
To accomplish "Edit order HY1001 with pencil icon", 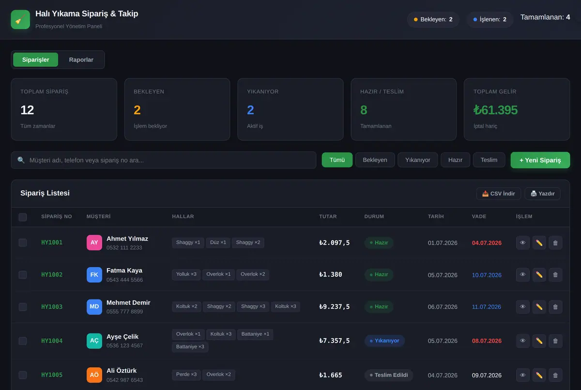I will (539, 243).
